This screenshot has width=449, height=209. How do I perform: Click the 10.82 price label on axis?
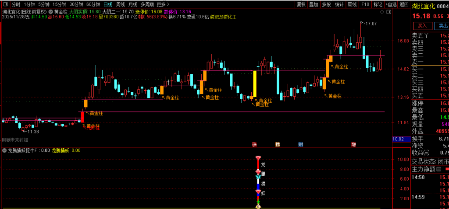point(398,139)
